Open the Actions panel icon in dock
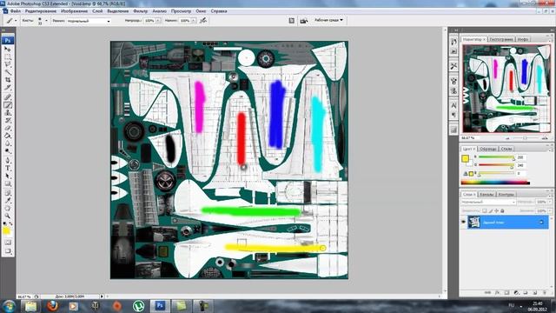 click(x=453, y=51)
